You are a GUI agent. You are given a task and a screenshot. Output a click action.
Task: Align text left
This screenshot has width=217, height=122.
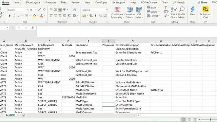pyautogui.click(x=51, y=16)
